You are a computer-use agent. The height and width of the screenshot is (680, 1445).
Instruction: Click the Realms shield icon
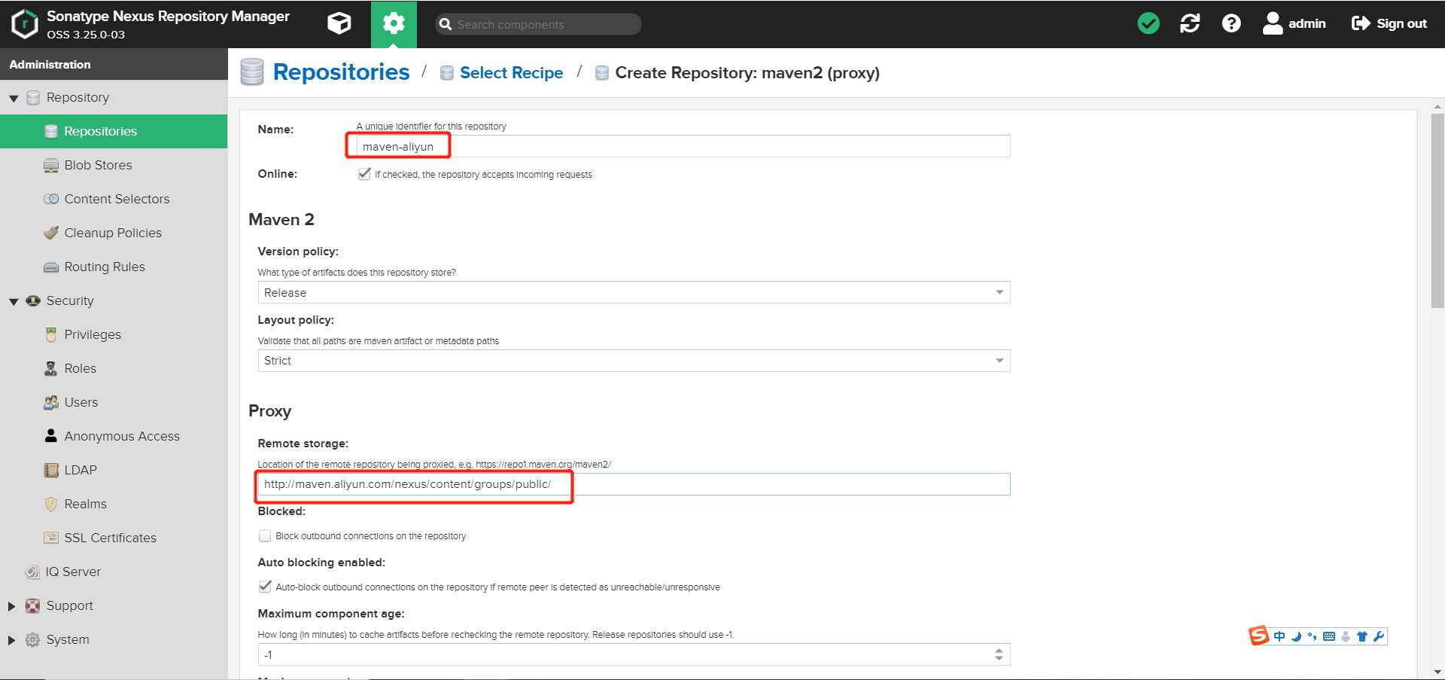click(50, 504)
